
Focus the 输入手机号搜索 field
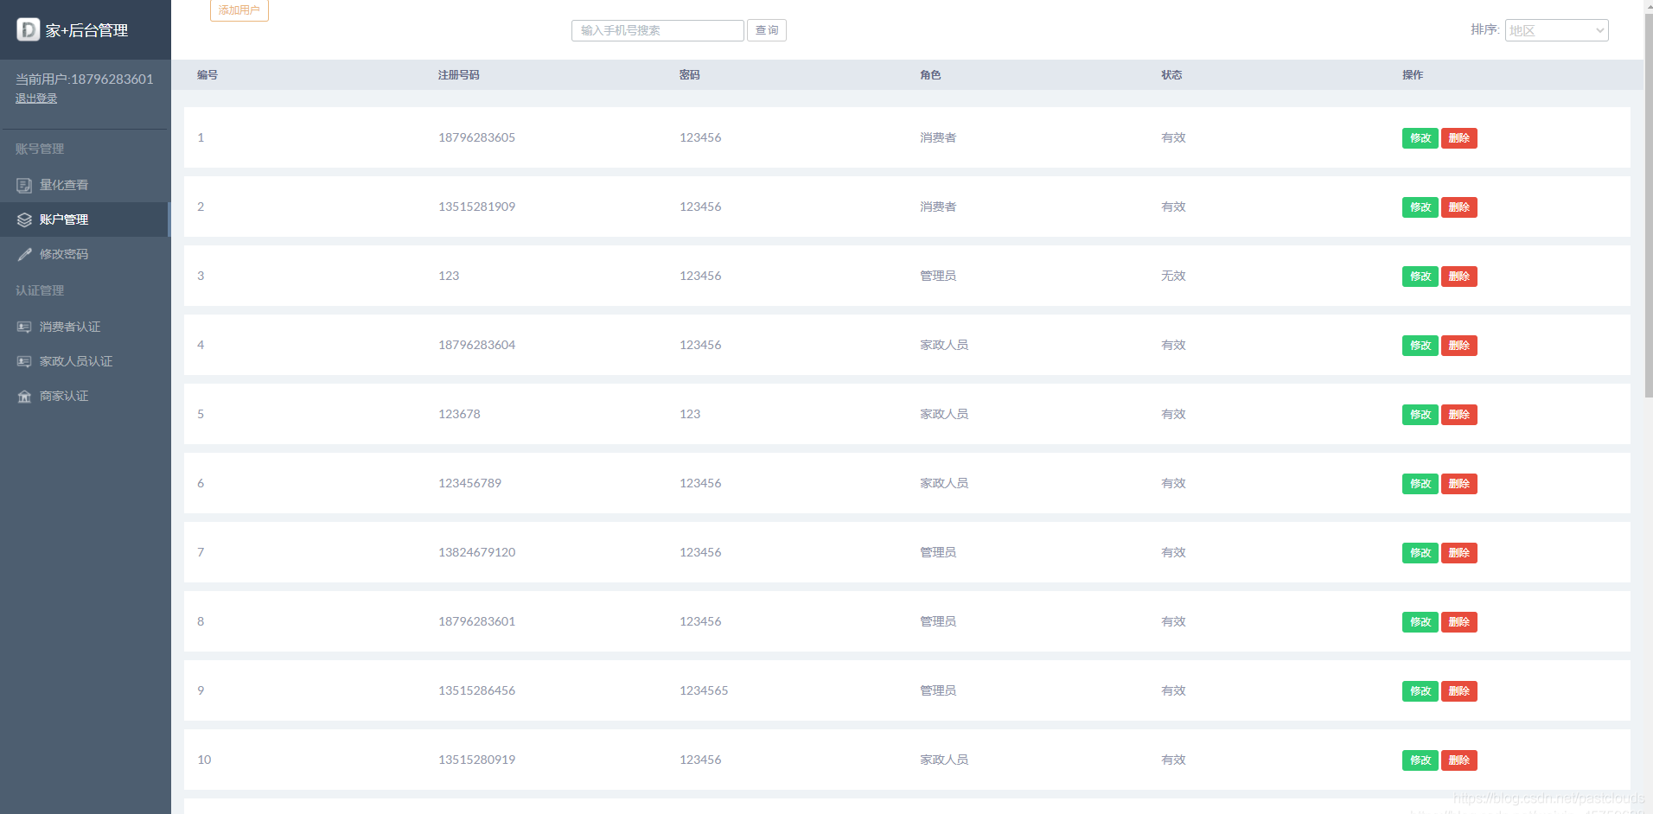click(658, 30)
